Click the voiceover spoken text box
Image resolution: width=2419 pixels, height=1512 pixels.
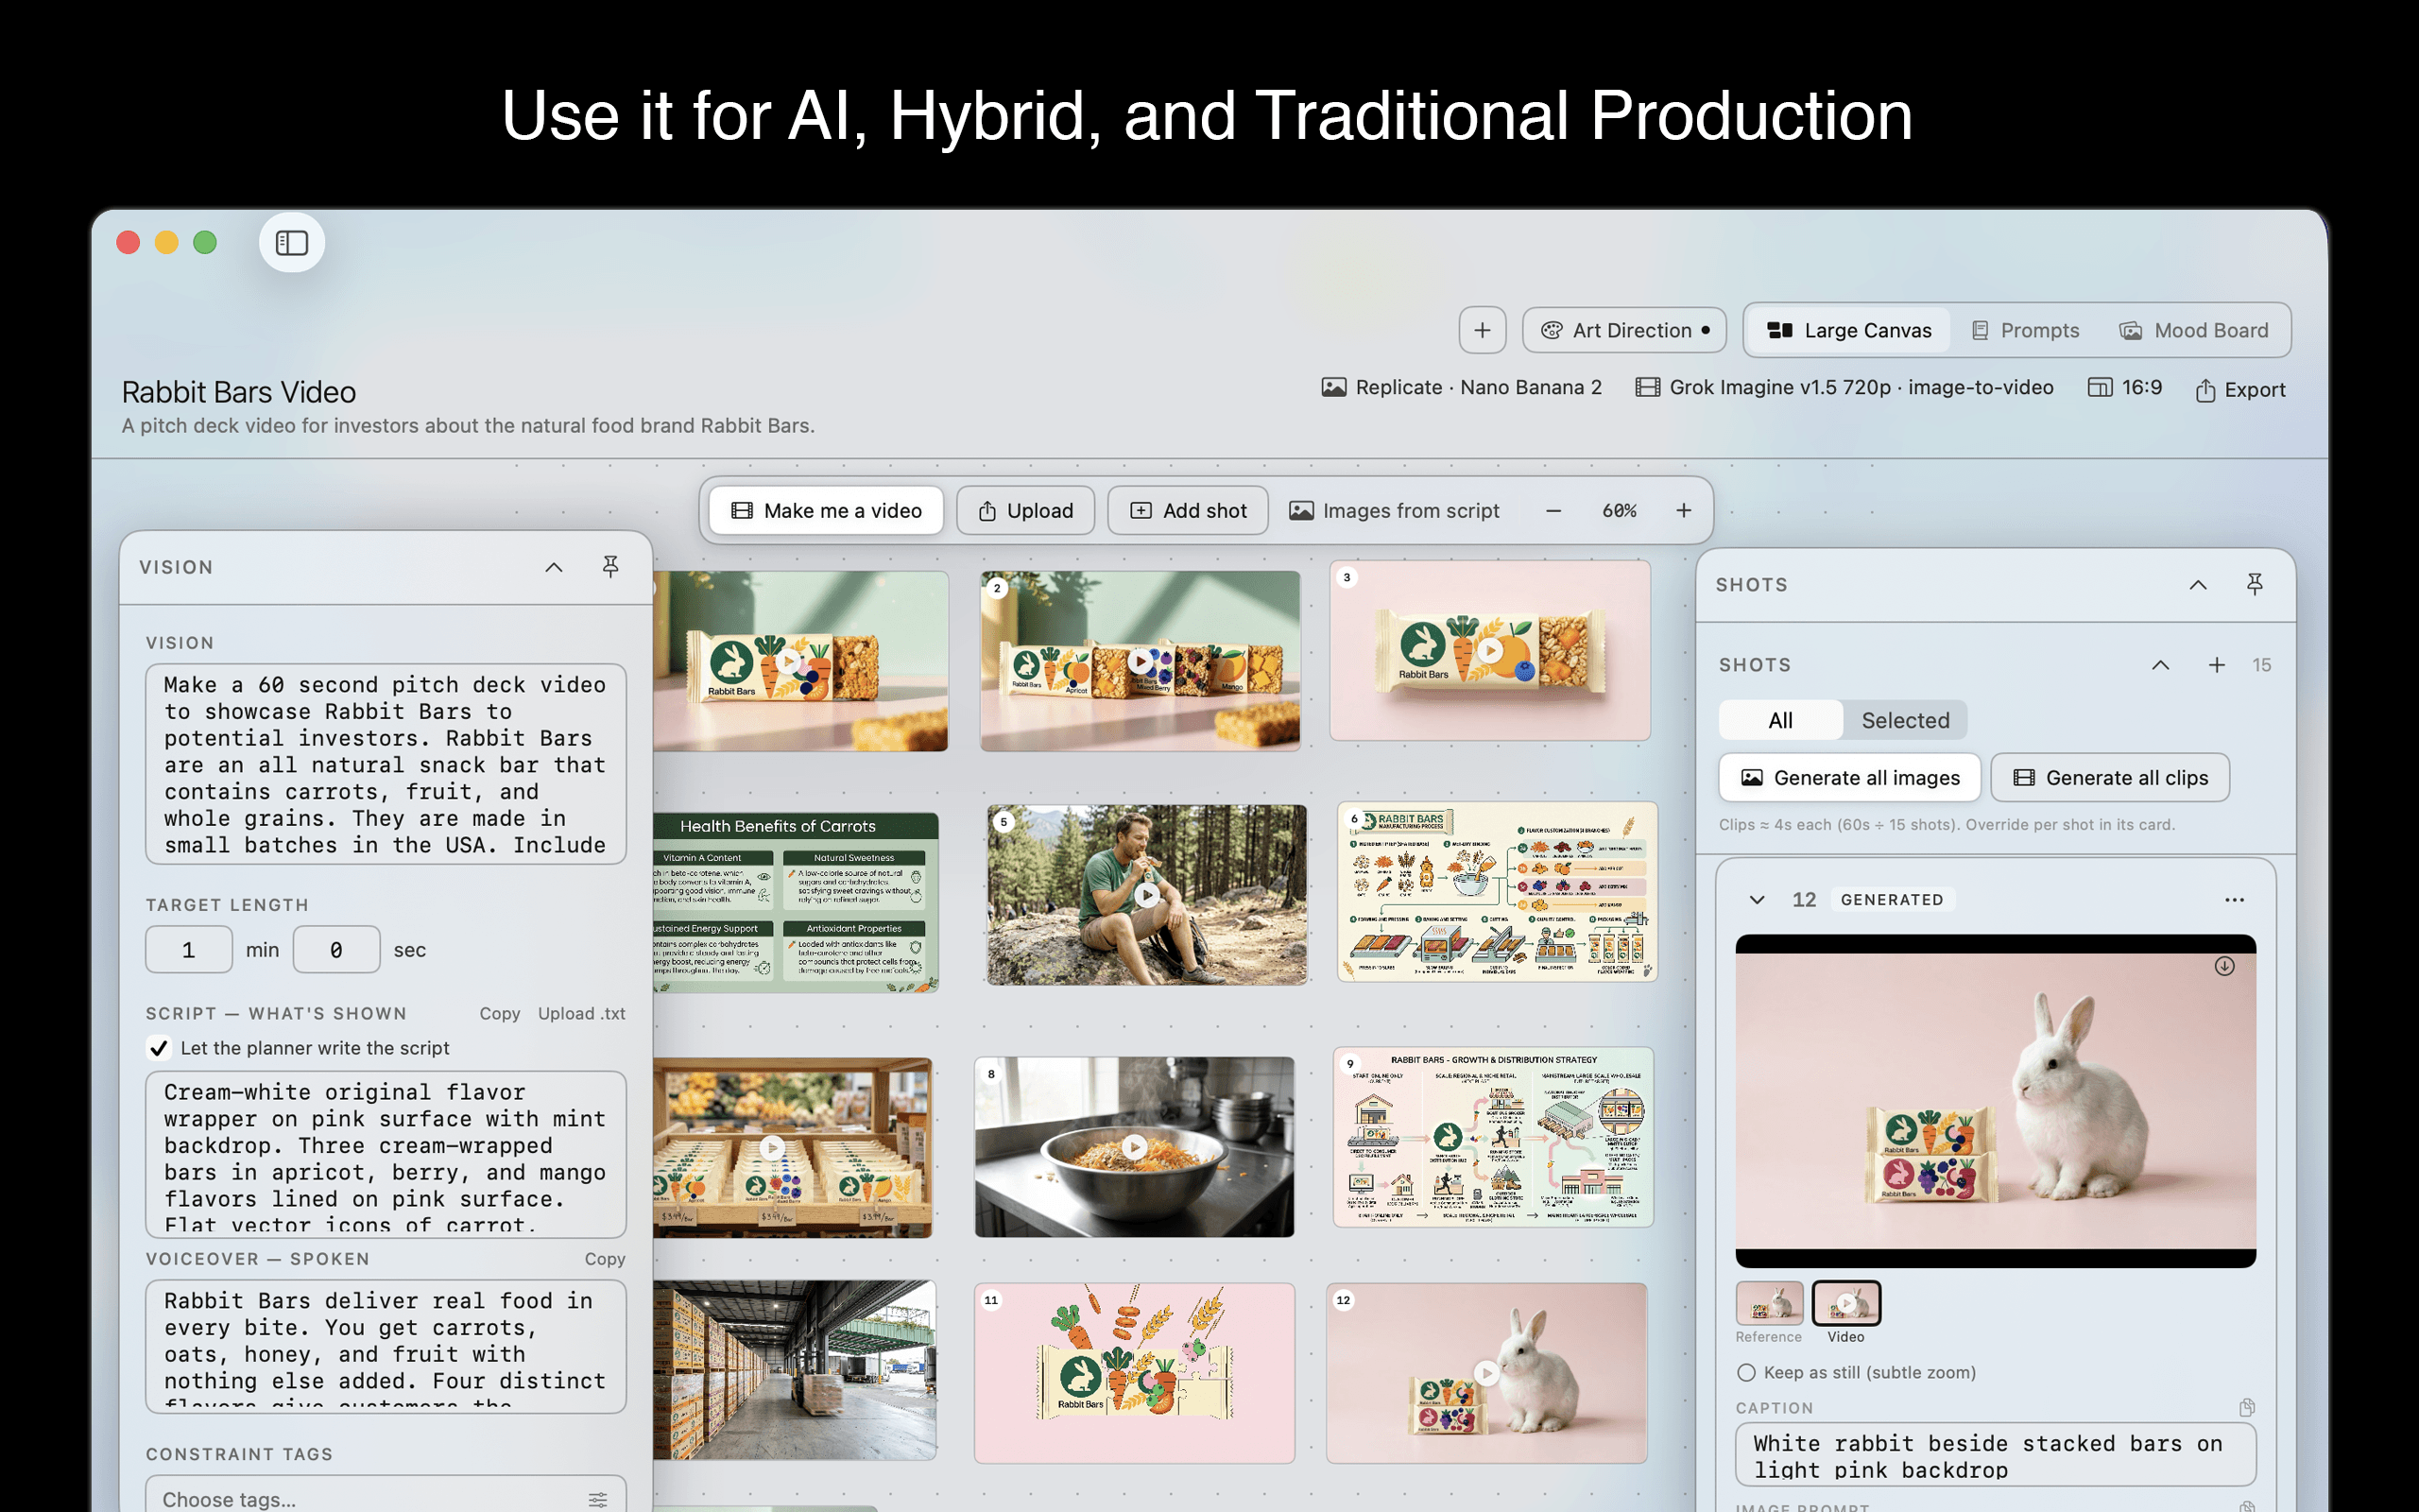pos(386,1346)
